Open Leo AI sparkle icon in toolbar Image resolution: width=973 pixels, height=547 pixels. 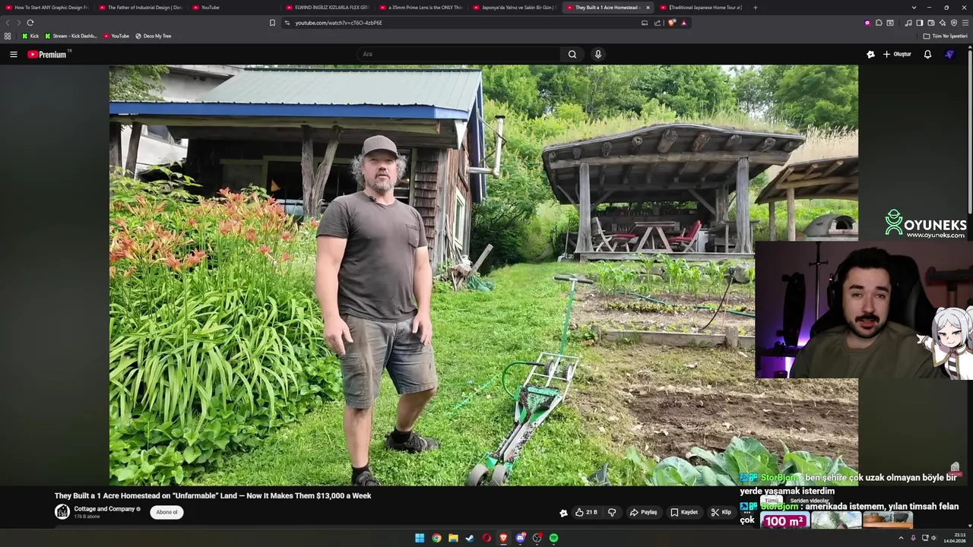pyautogui.click(x=943, y=23)
